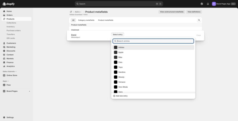Click the Zara entry thumbnail
The image size is (238, 121).
[115, 62]
